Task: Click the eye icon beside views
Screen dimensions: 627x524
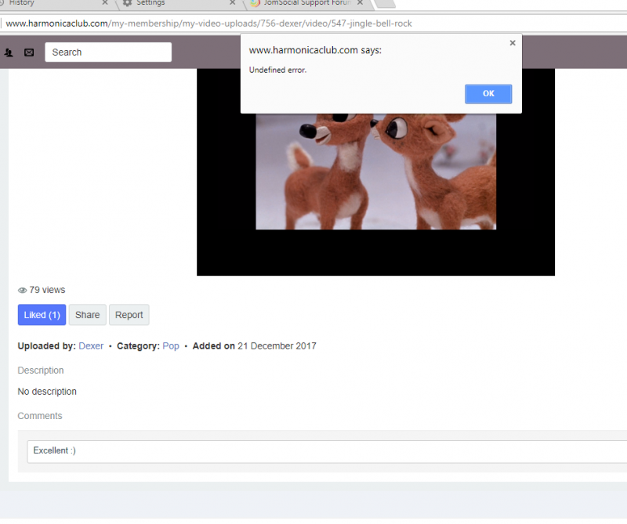Action: [23, 291]
